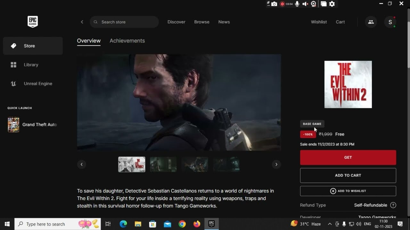
Task: Open the S profile account menu
Action: [x=390, y=22]
